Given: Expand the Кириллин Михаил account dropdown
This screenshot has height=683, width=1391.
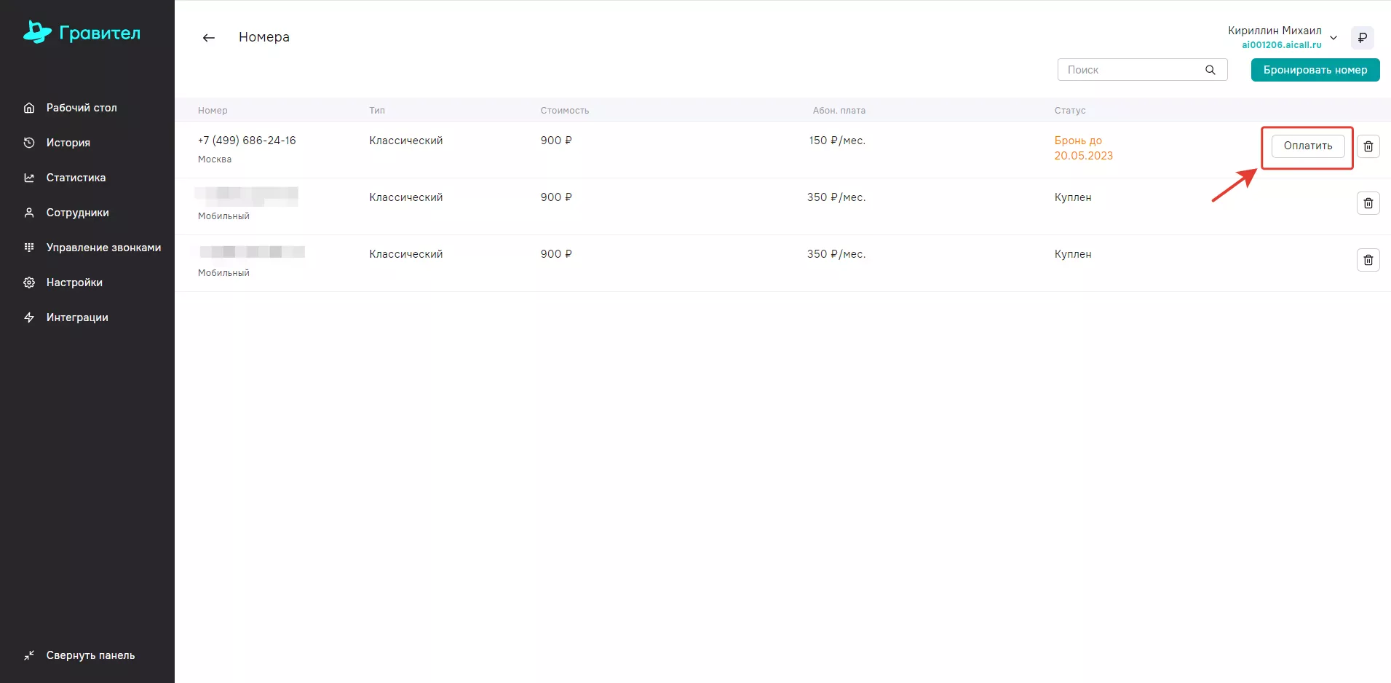Looking at the screenshot, I should pyautogui.click(x=1333, y=38).
